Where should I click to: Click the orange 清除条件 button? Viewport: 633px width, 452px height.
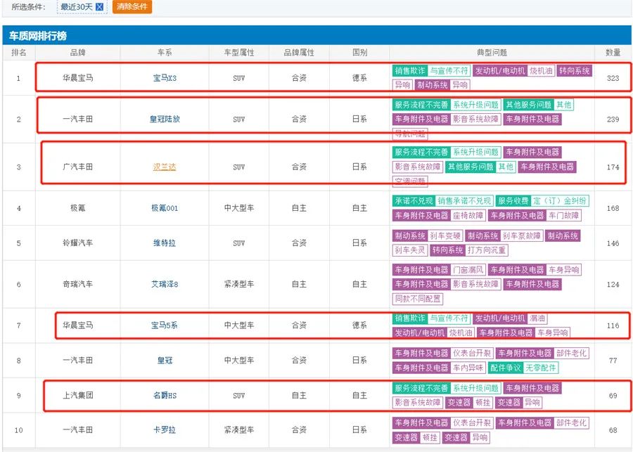[x=132, y=7]
